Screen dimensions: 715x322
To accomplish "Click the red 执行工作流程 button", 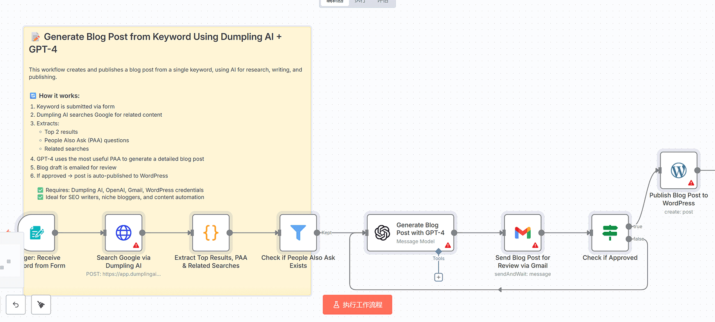I will point(357,305).
